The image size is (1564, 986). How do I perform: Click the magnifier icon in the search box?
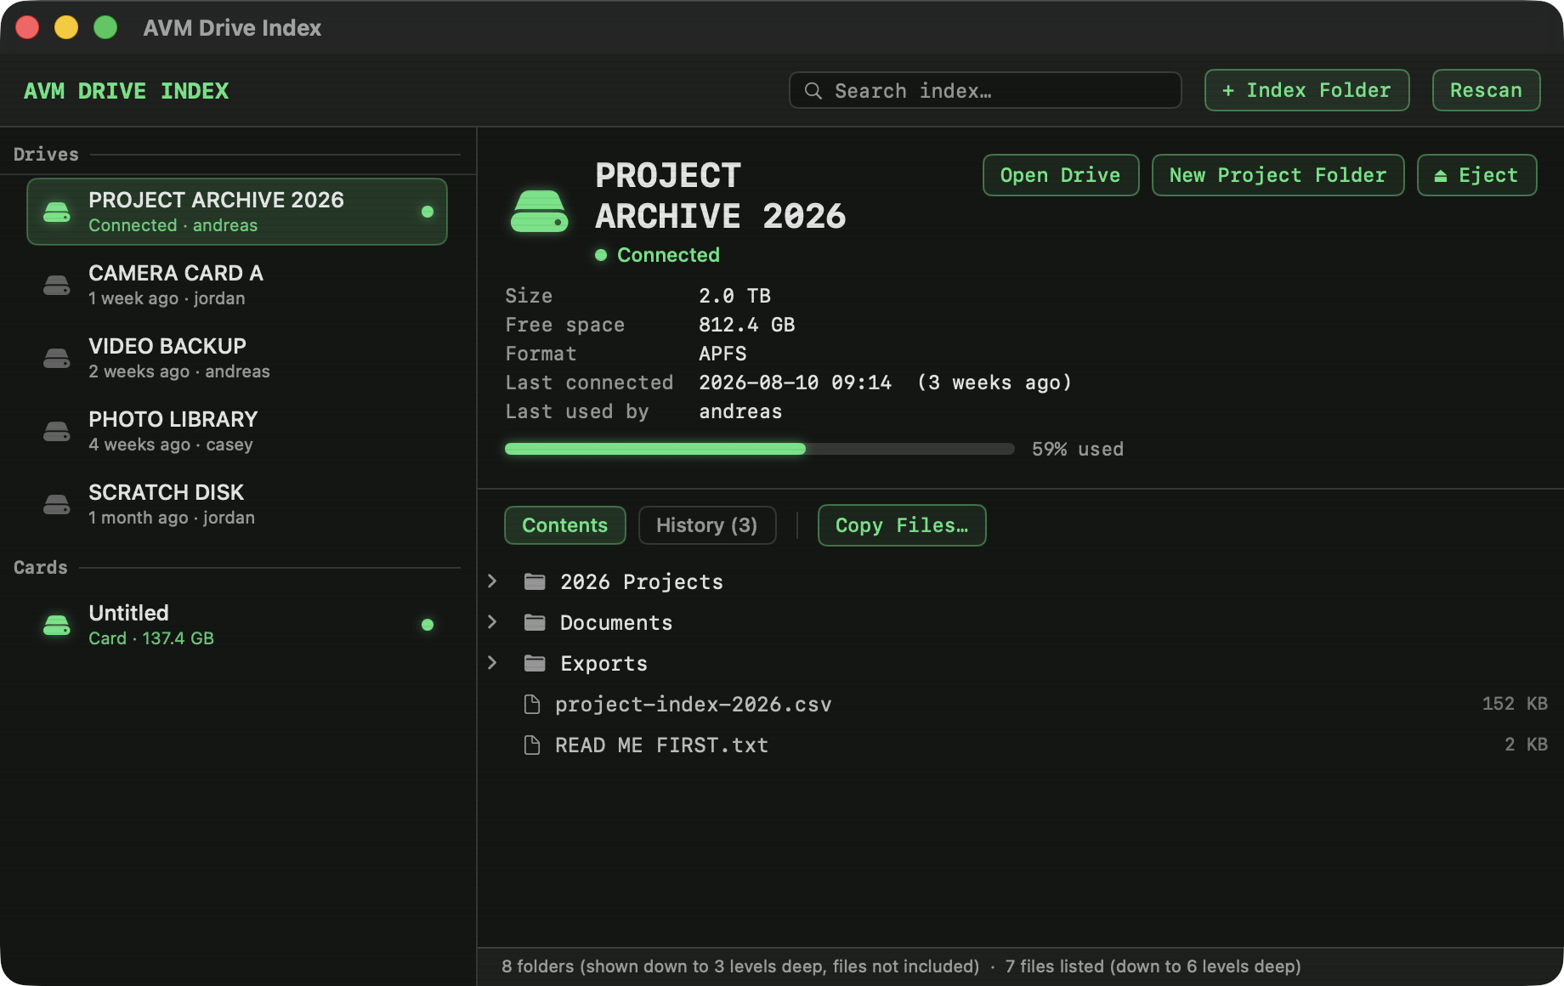813,91
